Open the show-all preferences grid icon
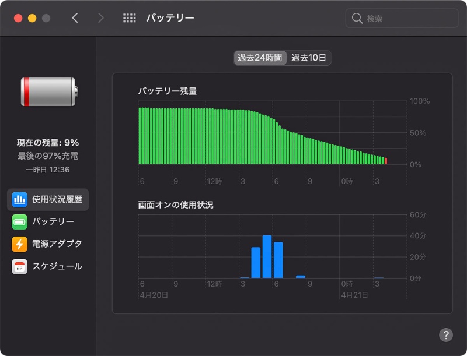Viewport: 467px width, 356px height. (130, 17)
